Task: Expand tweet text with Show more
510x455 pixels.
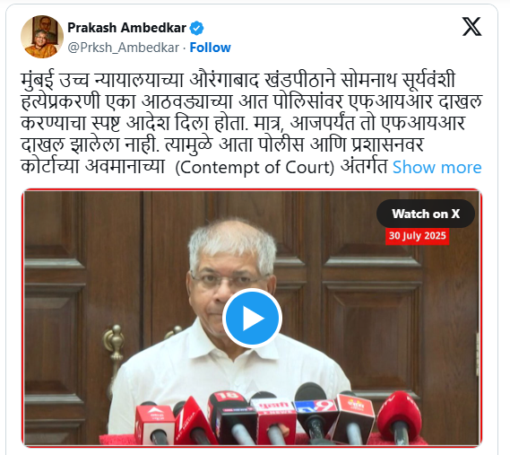Action: tap(437, 168)
